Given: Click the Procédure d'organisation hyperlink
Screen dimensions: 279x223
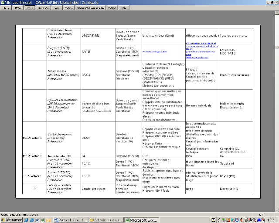Looking at the screenshot, I should (156, 51).
